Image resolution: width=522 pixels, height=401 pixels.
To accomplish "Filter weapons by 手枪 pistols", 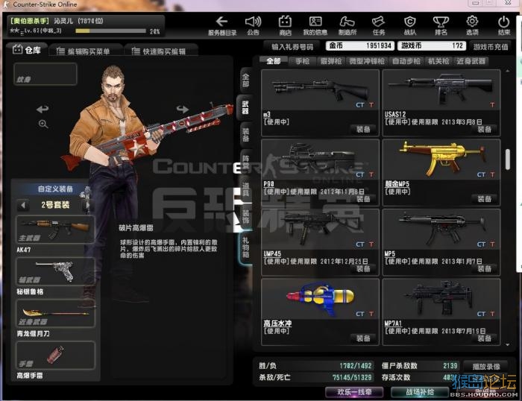I will pyautogui.click(x=302, y=61).
